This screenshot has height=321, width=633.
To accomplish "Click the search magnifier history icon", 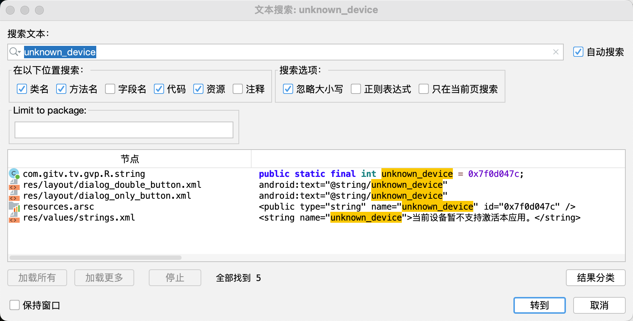I will tap(15, 52).
